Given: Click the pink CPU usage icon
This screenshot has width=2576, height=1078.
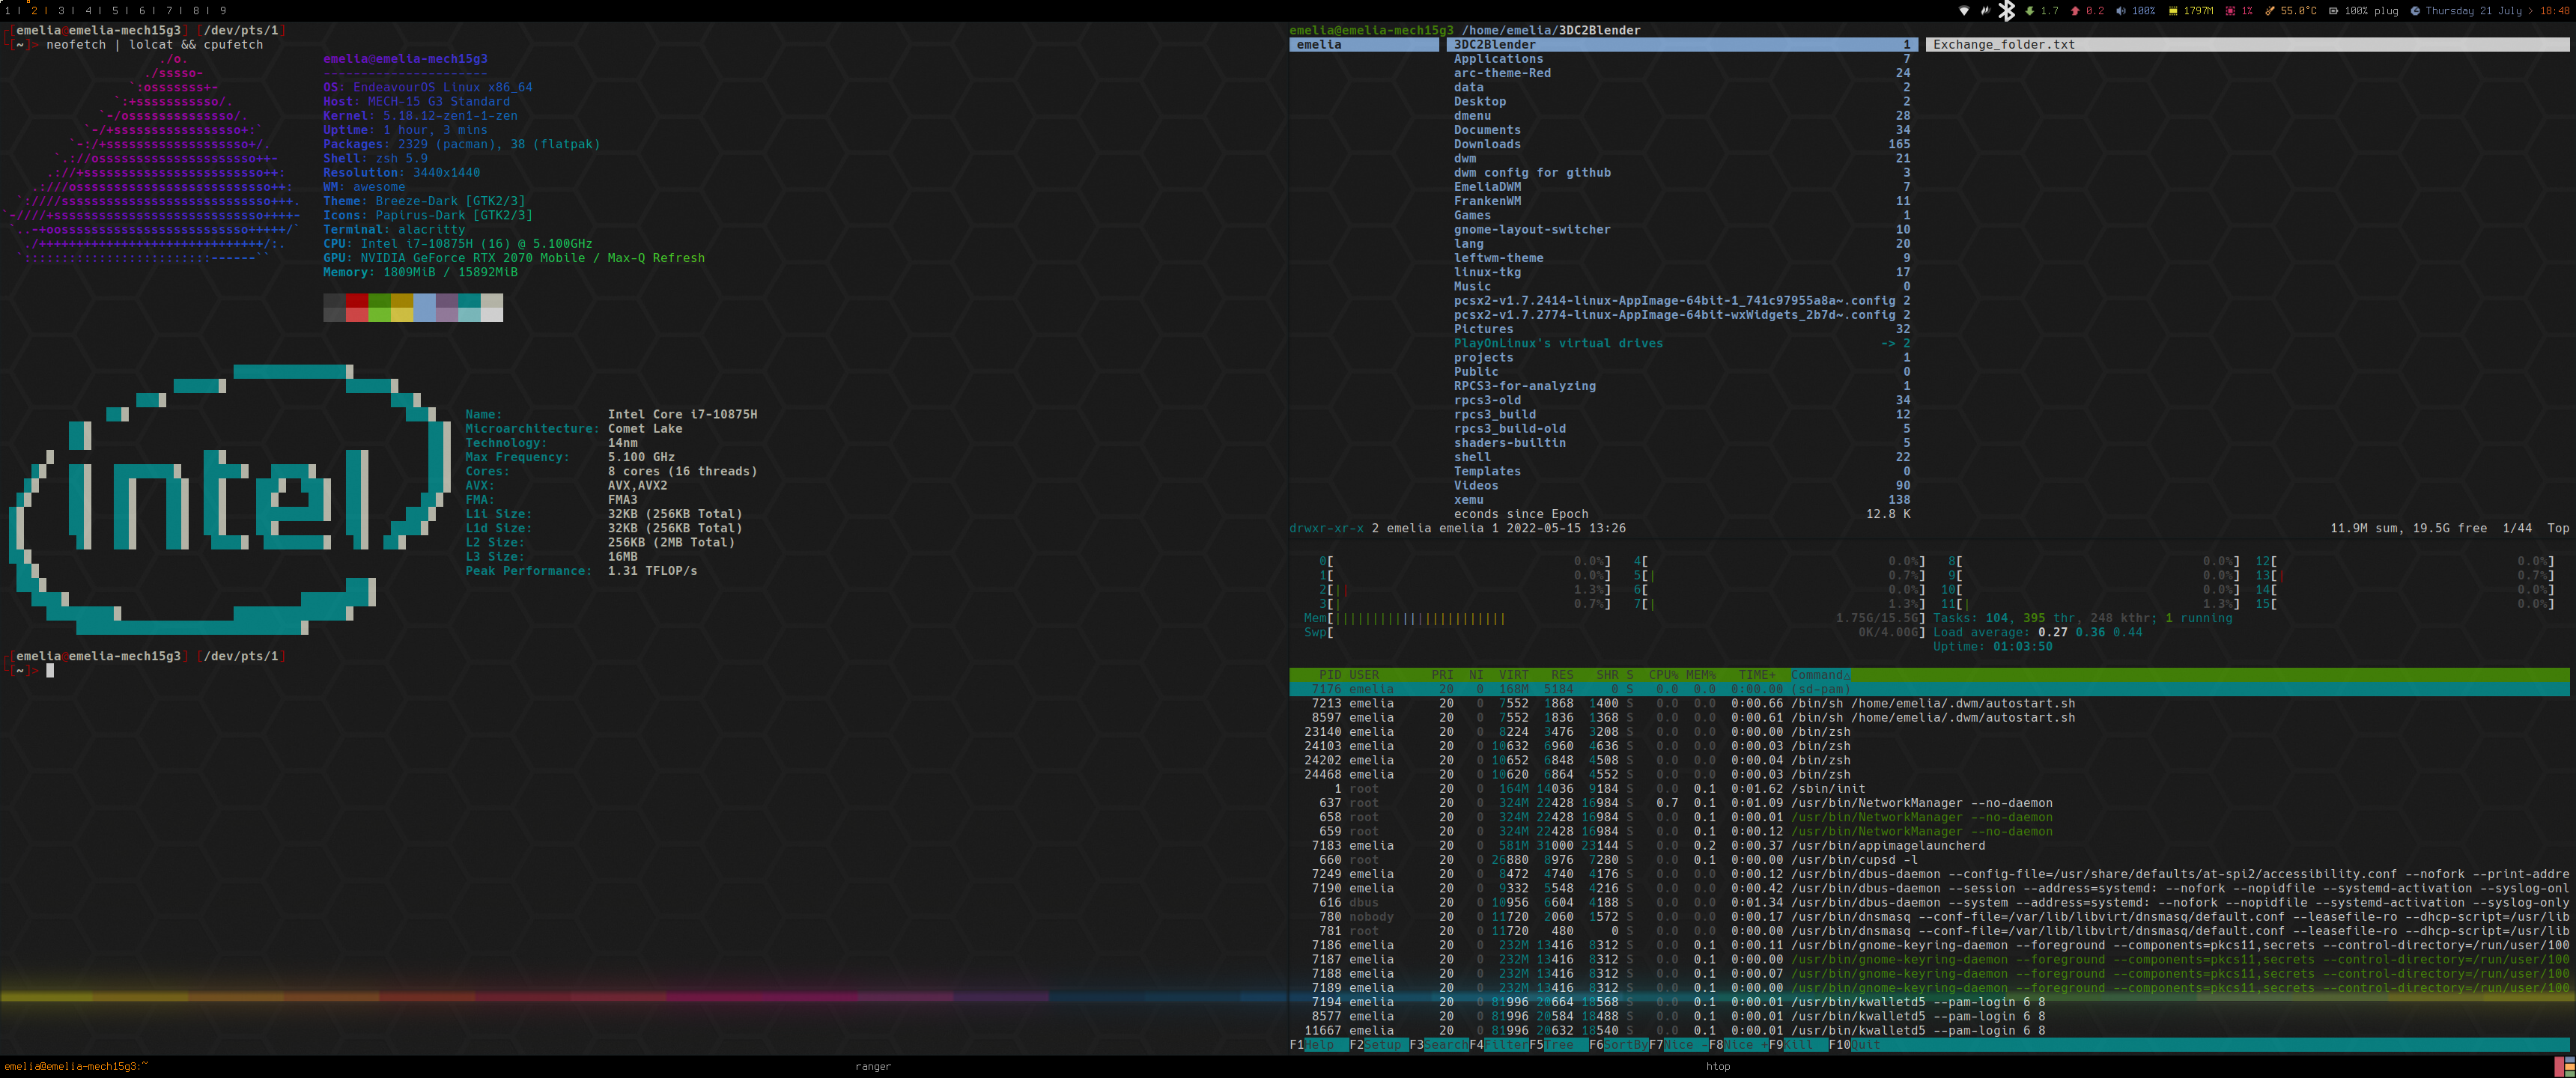Looking at the screenshot, I should (x=2231, y=11).
